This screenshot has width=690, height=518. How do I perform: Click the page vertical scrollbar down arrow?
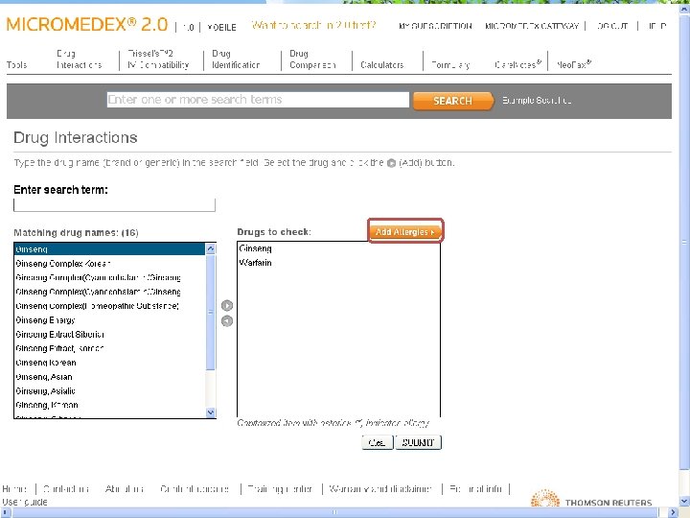[684, 502]
